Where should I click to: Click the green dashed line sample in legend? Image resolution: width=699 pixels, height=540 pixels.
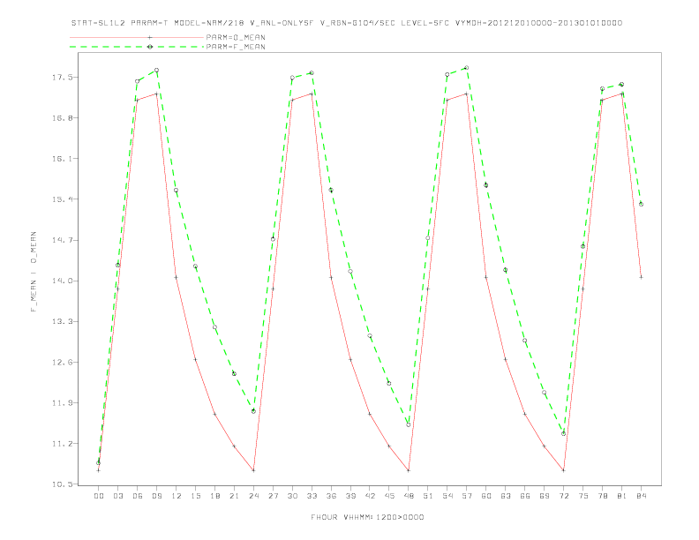(x=137, y=47)
